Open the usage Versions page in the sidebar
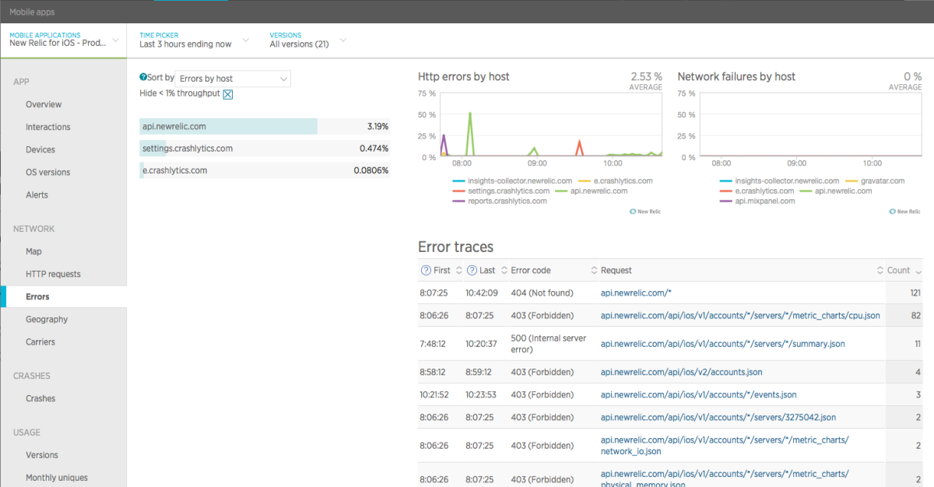934x487 pixels. [42, 455]
